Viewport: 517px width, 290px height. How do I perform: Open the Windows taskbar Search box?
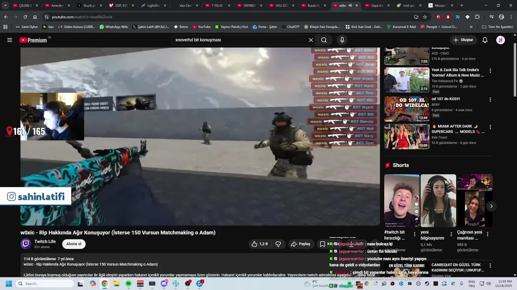pos(45,284)
